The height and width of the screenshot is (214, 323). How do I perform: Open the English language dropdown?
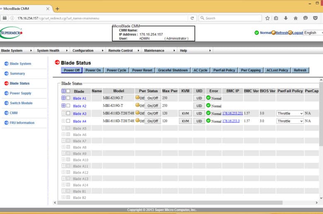313,33
